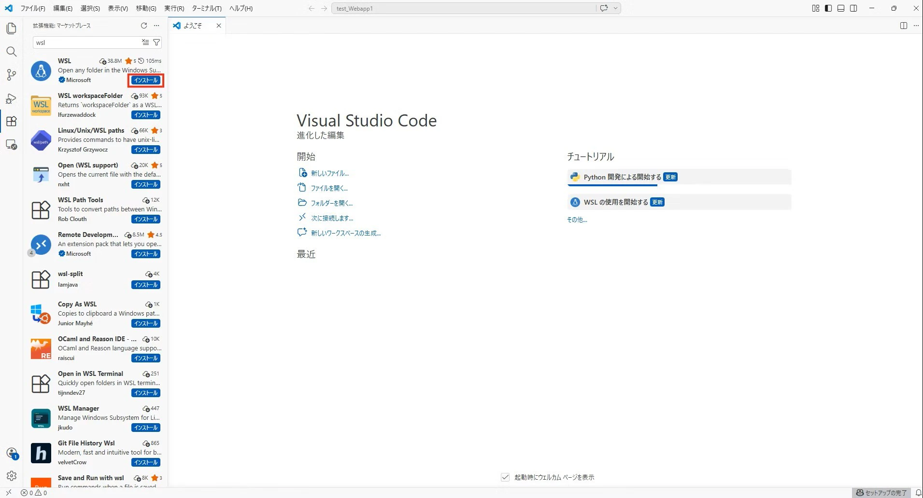This screenshot has width=923, height=498.
Task: Uncheck show welcome page on startup
Action: pos(505,477)
